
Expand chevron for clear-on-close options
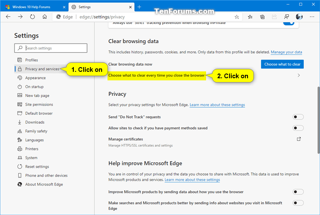[x=299, y=75]
